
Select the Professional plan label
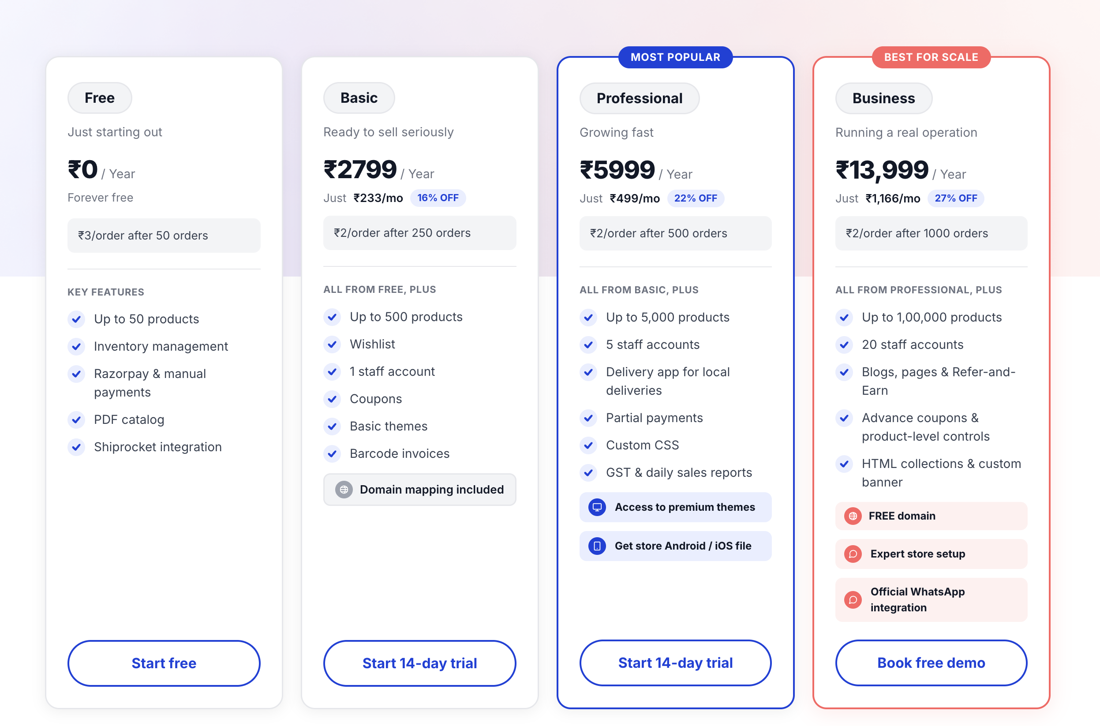click(640, 98)
